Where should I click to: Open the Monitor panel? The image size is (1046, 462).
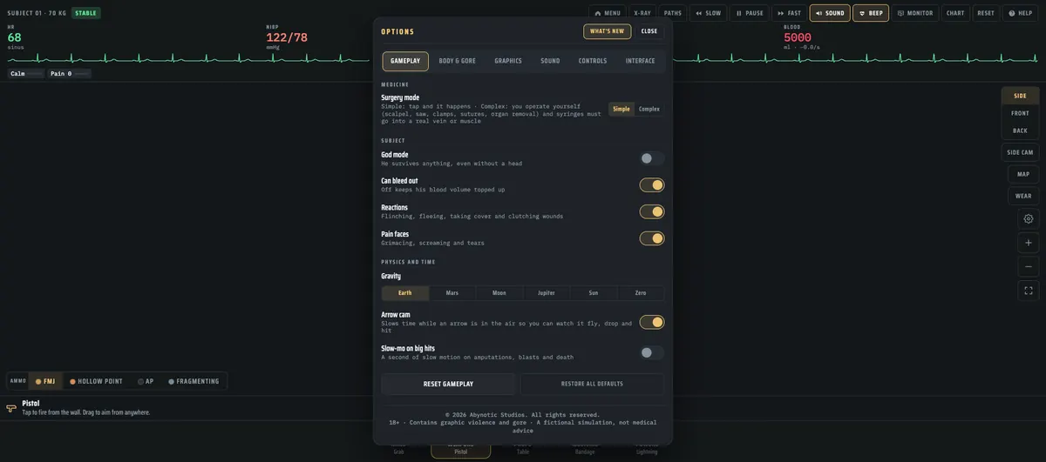pos(915,13)
